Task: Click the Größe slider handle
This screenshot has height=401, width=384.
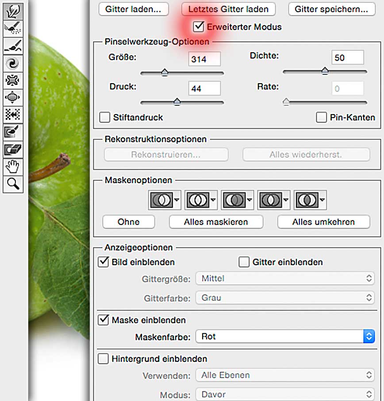Action: click(x=165, y=73)
